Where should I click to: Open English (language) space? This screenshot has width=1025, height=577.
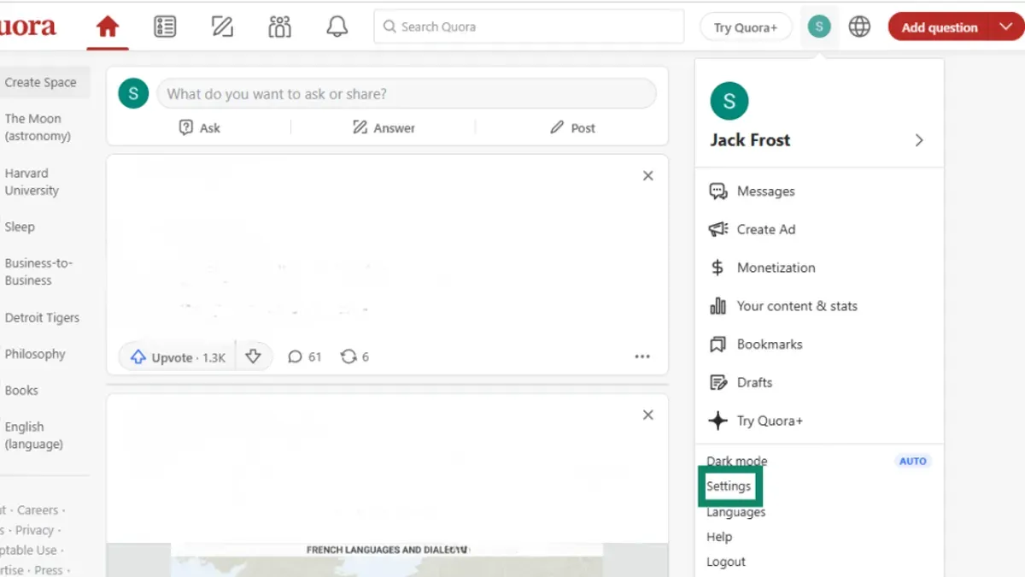33,435
